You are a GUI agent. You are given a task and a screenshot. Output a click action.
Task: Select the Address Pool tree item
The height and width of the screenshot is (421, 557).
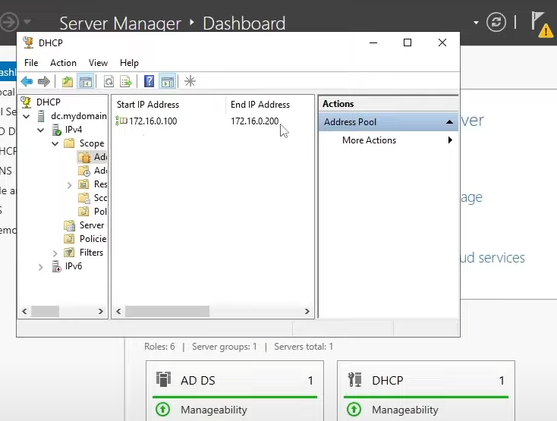[x=93, y=157]
